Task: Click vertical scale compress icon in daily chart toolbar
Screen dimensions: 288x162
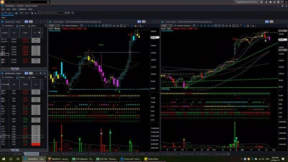Action: click(230, 26)
